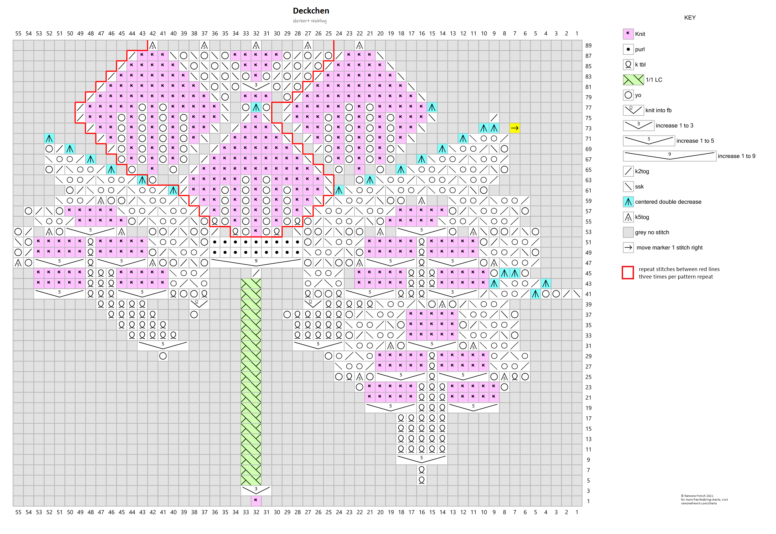Click the k2tog slash symbol in key
The width and height of the screenshot is (776, 534).
(x=628, y=171)
